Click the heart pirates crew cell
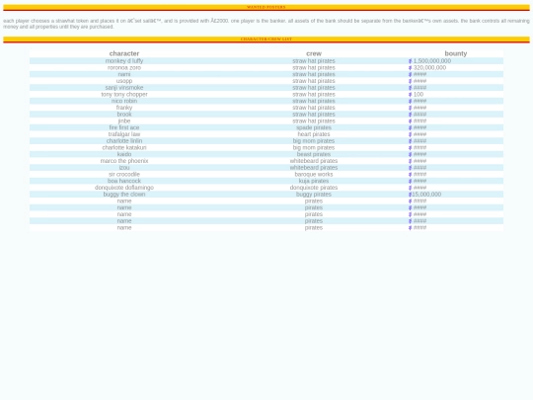Image resolution: width=533 pixels, height=400 pixels. coord(314,134)
